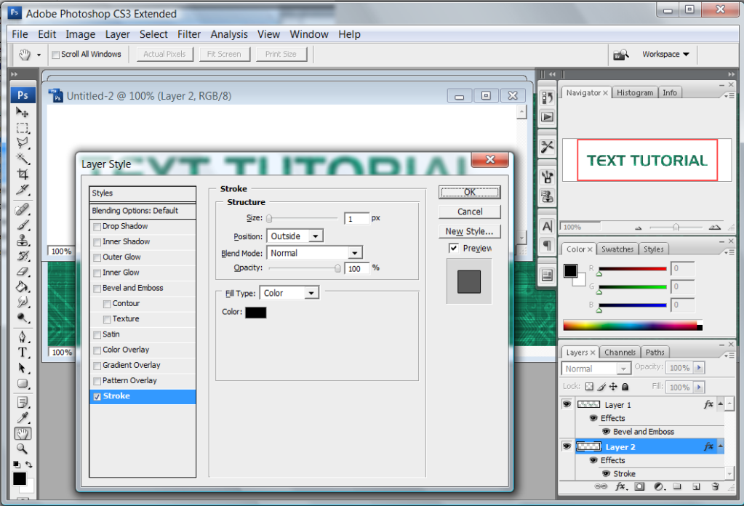This screenshot has height=506, width=744.
Task: Switch to the Channels tab
Action: pos(620,353)
